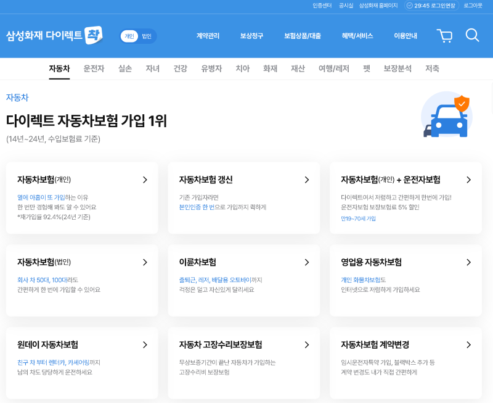The height and width of the screenshot is (403, 493).
Task: Open the search magnifier icon
Action: pyautogui.click(x=472, y=36)
